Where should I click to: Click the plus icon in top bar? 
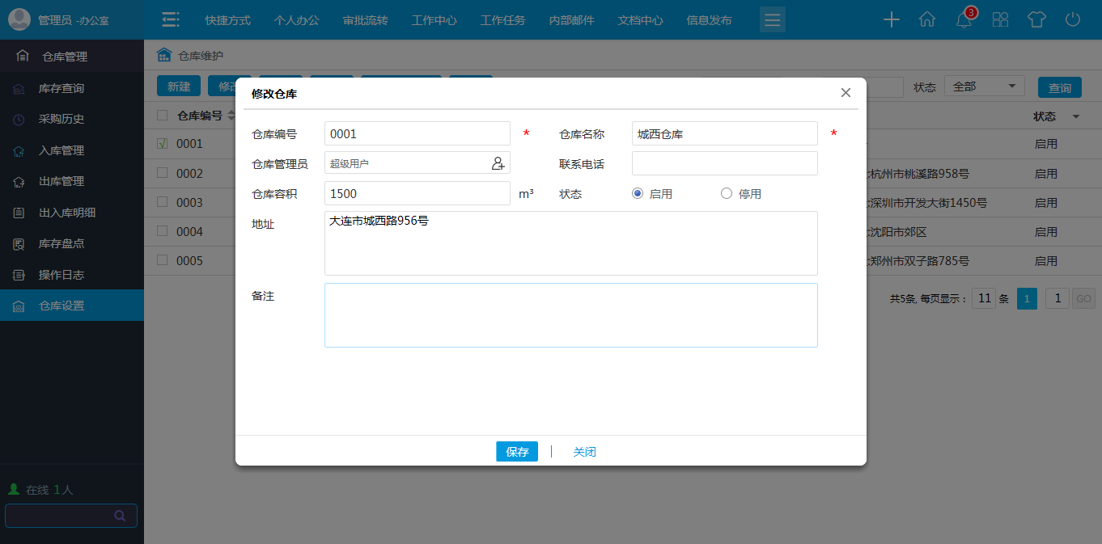[x=891, y=20]
